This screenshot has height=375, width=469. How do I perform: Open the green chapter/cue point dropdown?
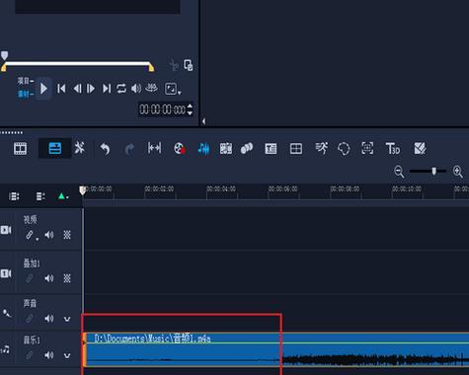[x=63, y=196]
